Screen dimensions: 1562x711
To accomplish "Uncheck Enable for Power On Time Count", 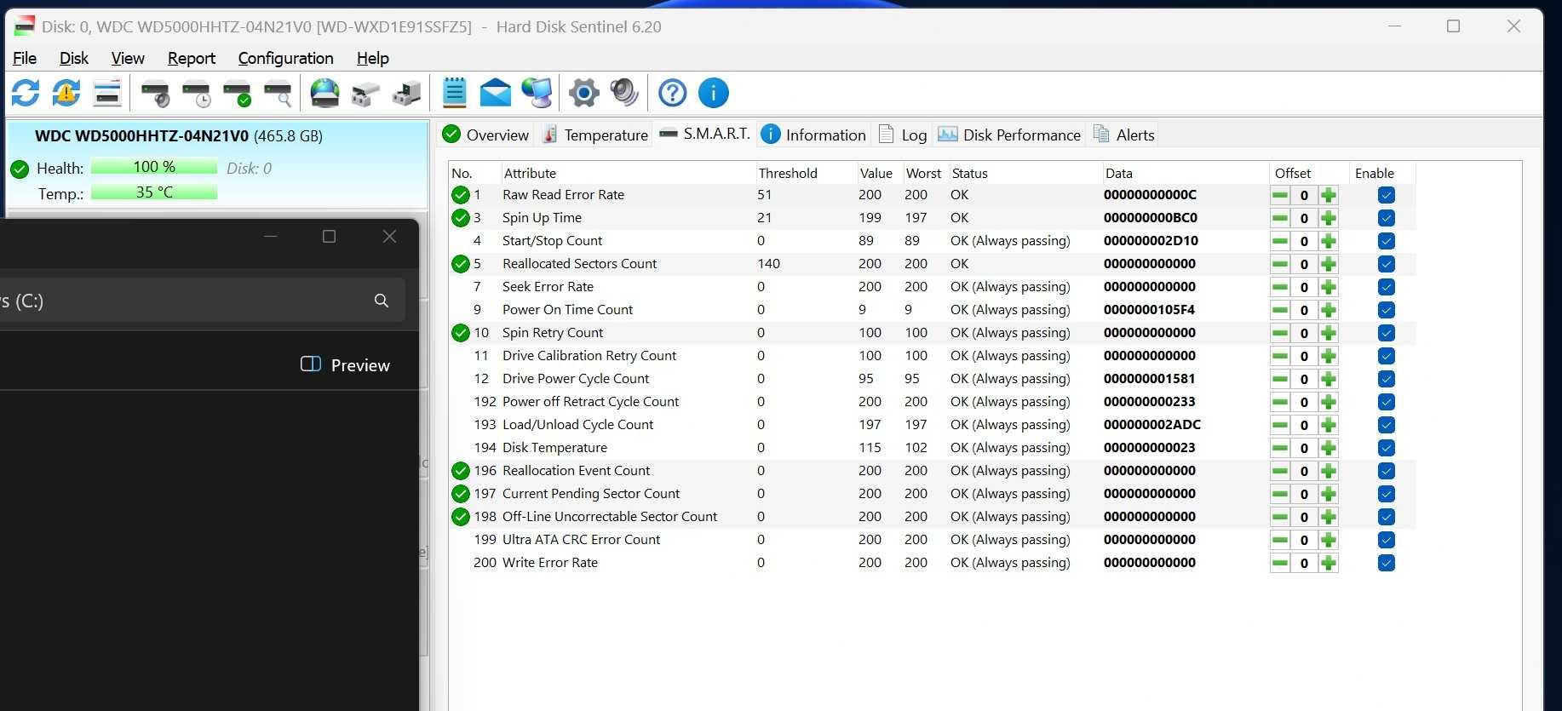I will coord(1387,310).
